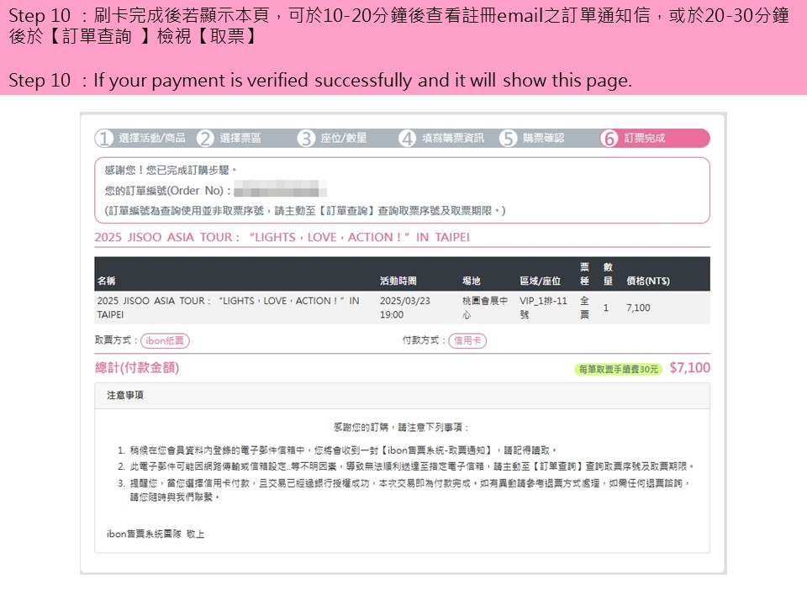The width and height of the screenshot is (807, 605).
Task: Click the step 5 number circle icon
Action: 508,139
